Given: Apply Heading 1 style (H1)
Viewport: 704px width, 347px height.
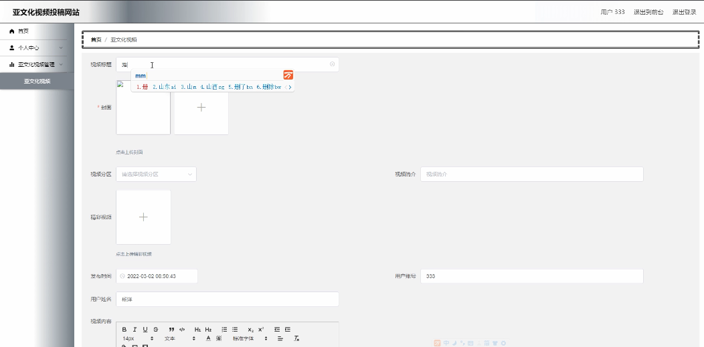Looking at the screenshot, I should click(198, 330).
